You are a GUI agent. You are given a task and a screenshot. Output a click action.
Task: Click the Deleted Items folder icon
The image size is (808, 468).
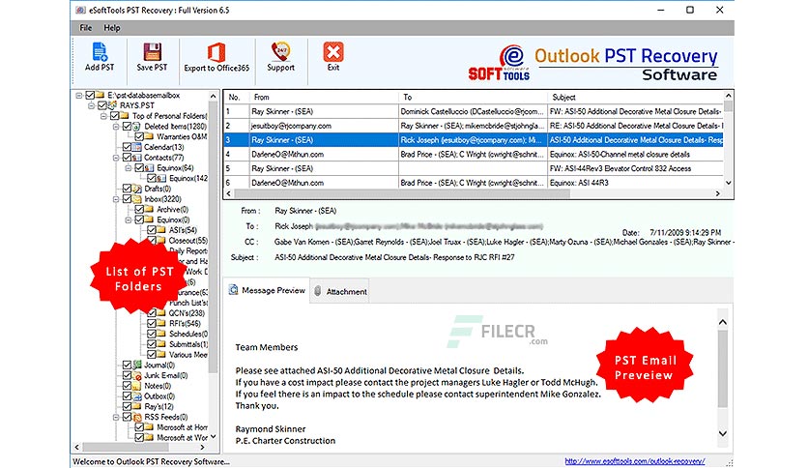(136, 127)
